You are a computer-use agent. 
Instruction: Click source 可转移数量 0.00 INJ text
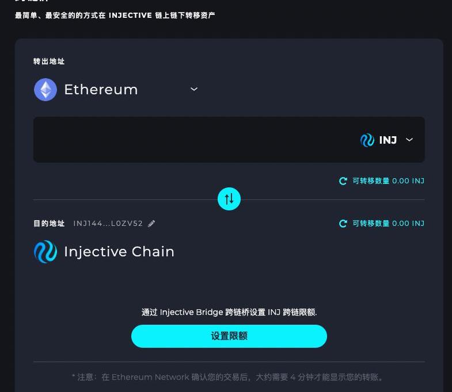click(388, 181)
